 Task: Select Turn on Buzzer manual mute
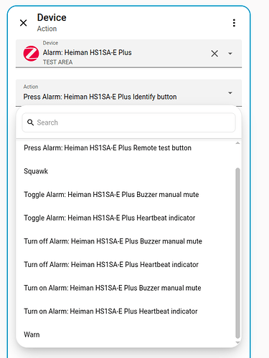pyautogui.click(x=126, y=288)
